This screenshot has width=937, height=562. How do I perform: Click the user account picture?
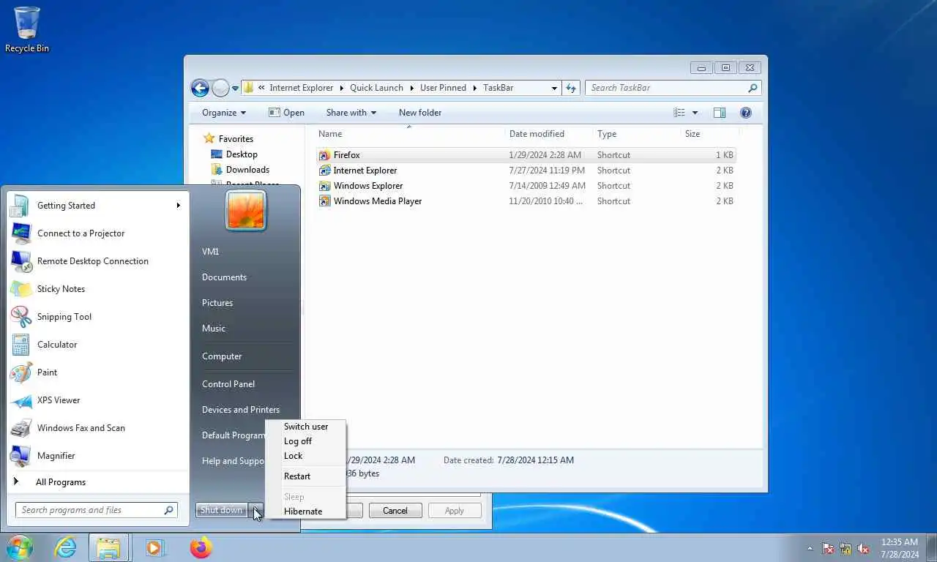tap(245, 210)
